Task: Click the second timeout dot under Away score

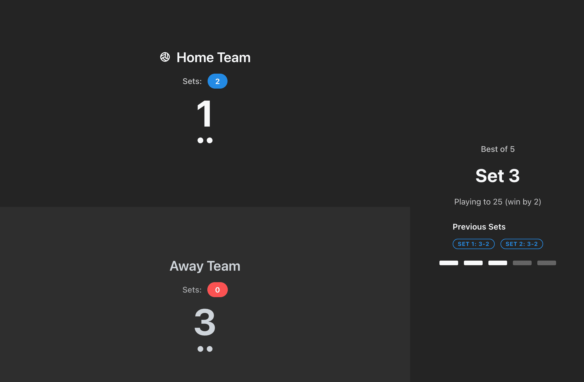Action: (x=209, y=349)
